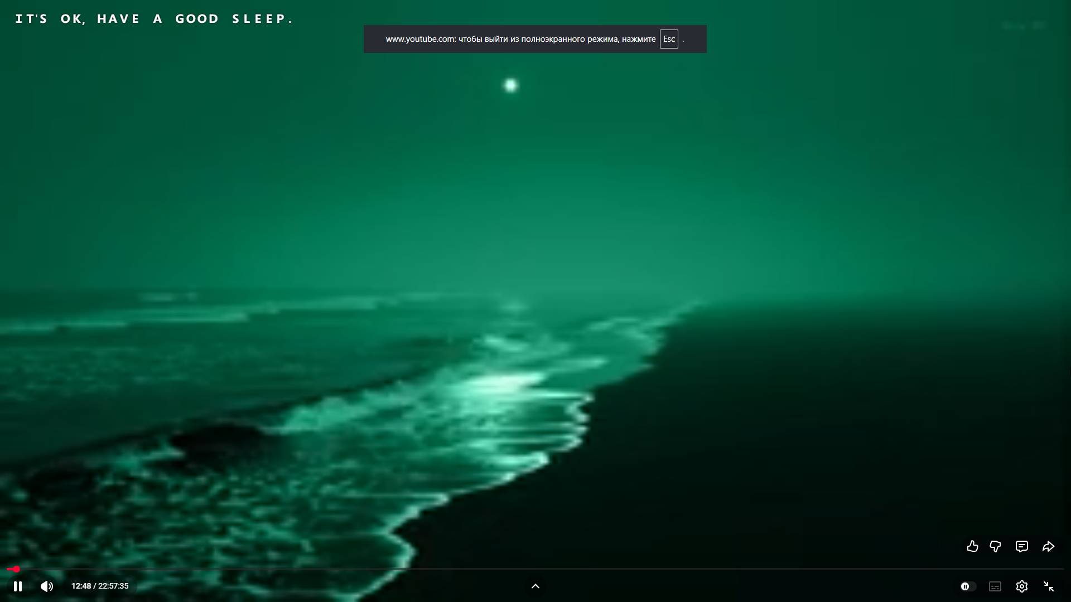Click the thumbs down dislike icon
Image resolution: width=1071 pixels, height=602 pixels.
pos(995,546)
